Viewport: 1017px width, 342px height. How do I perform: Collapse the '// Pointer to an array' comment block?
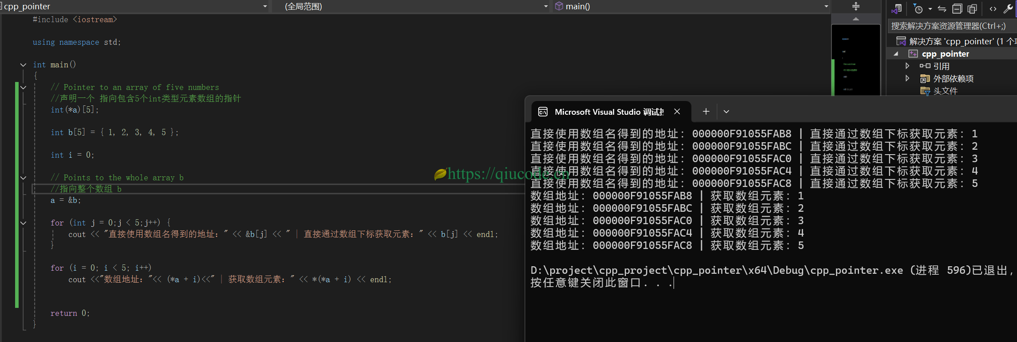coord(23,87)
